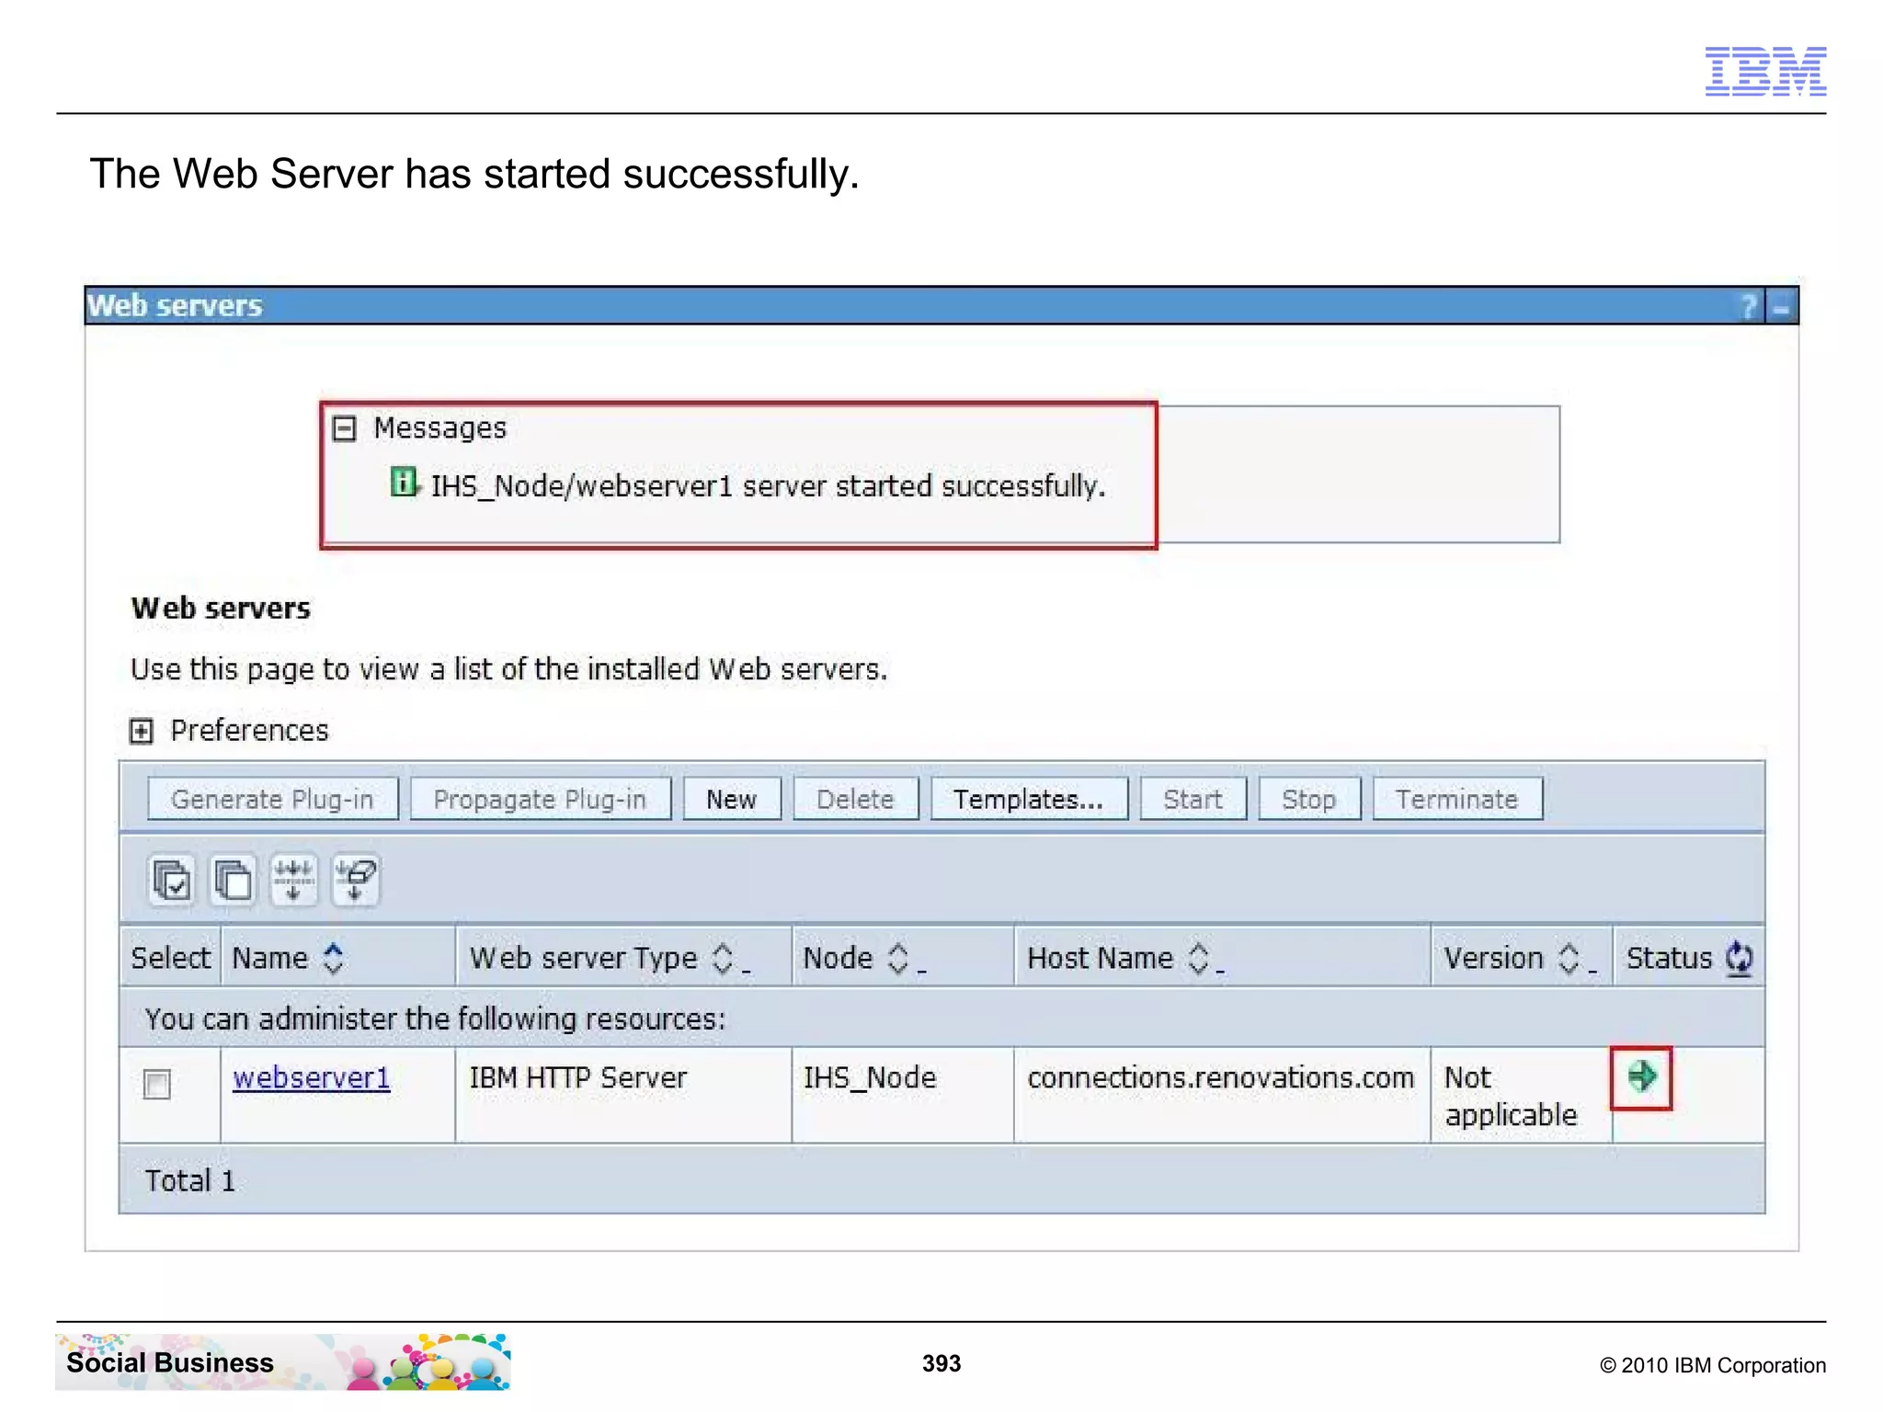Sort by Name column arrows
The height and width of the screenshot is (1412, 1883).
pos(334,958)
